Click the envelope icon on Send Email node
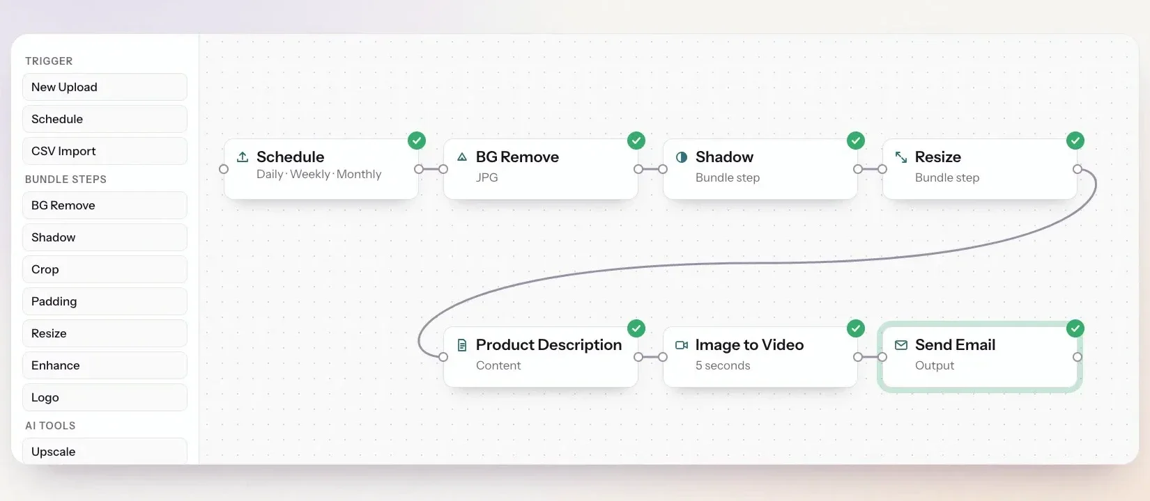This screenshot has width=1150, height=501. [x=901, y=345]
